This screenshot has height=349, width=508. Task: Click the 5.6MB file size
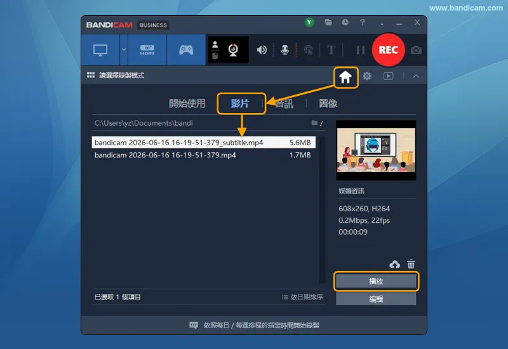[300, 142]
